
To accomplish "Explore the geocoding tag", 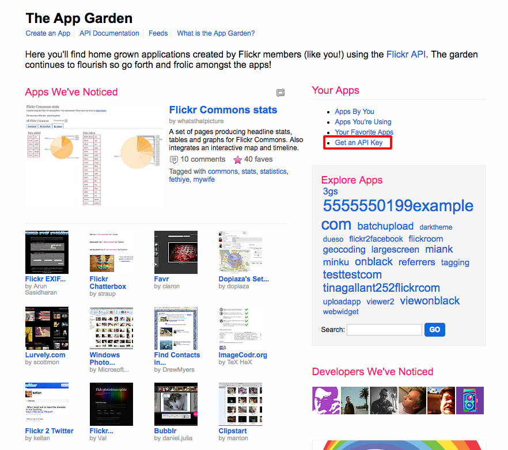I will pos(344,250).
